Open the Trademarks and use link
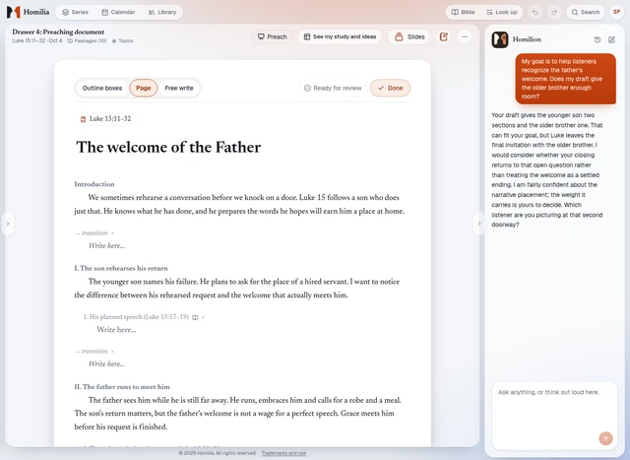 [283, 453]
